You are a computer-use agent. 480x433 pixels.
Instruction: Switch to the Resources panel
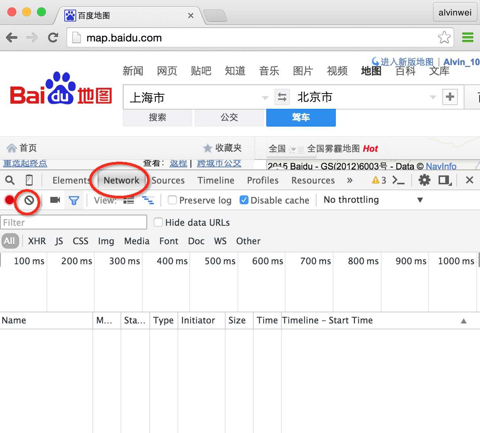point(313,180)
